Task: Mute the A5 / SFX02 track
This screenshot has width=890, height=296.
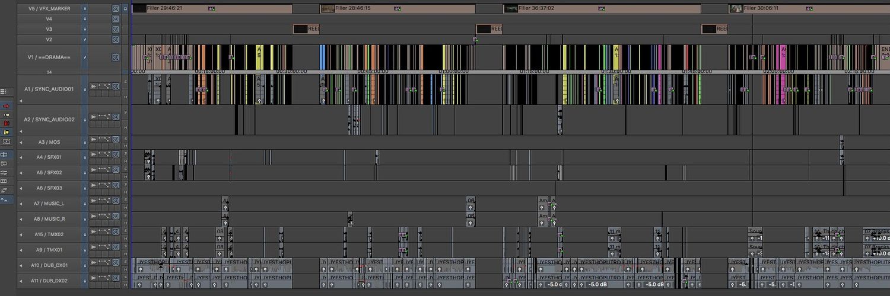Action: [x=125, y=176]
